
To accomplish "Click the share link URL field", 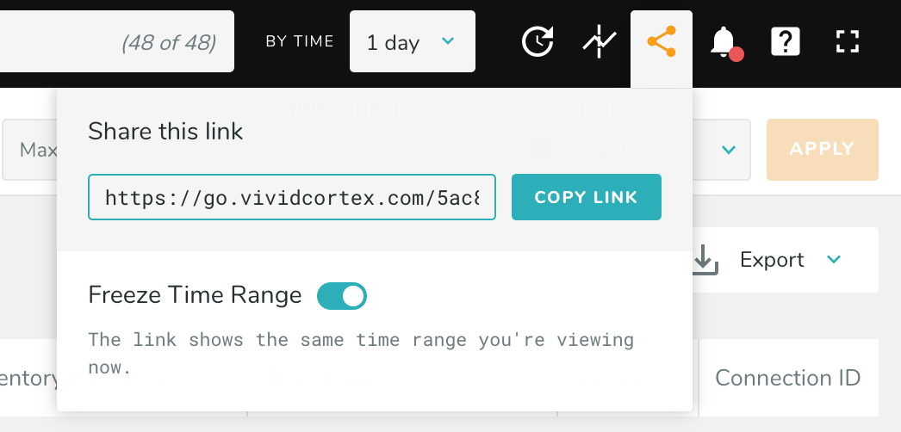I will 291,198.
